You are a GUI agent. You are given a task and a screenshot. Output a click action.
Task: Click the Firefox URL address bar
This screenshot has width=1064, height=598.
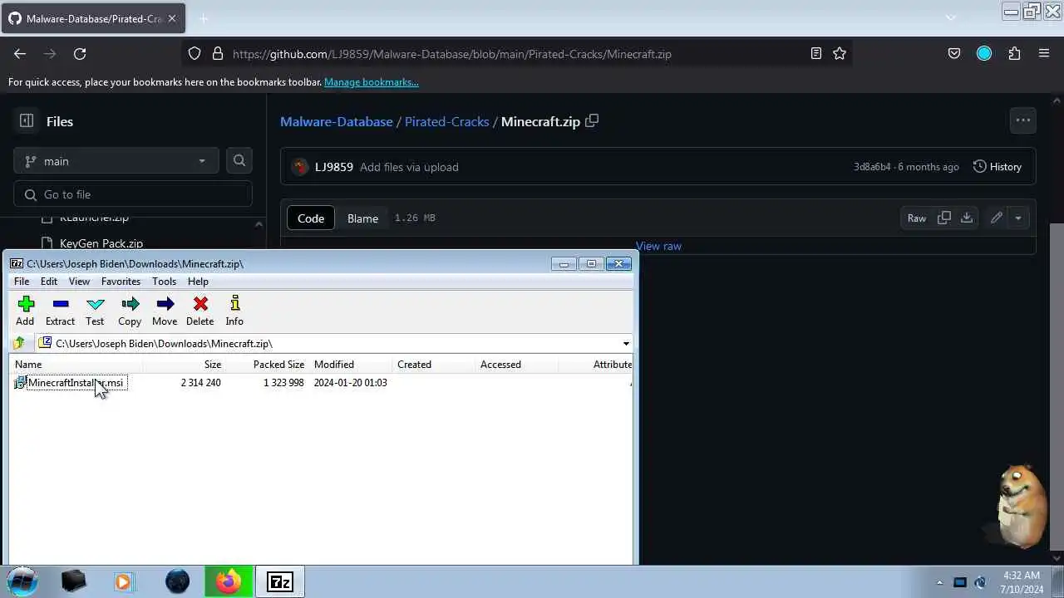coord(515,54)
